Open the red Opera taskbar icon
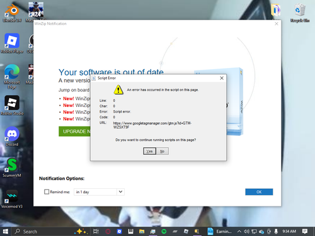The image size is (315, 236). [x=108, y=232]
